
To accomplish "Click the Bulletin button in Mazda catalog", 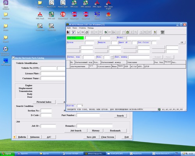I will click(x=22, y=137).
